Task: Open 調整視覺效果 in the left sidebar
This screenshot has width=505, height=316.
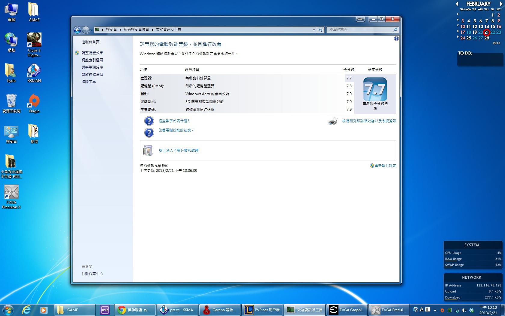Action: point(92,53)
